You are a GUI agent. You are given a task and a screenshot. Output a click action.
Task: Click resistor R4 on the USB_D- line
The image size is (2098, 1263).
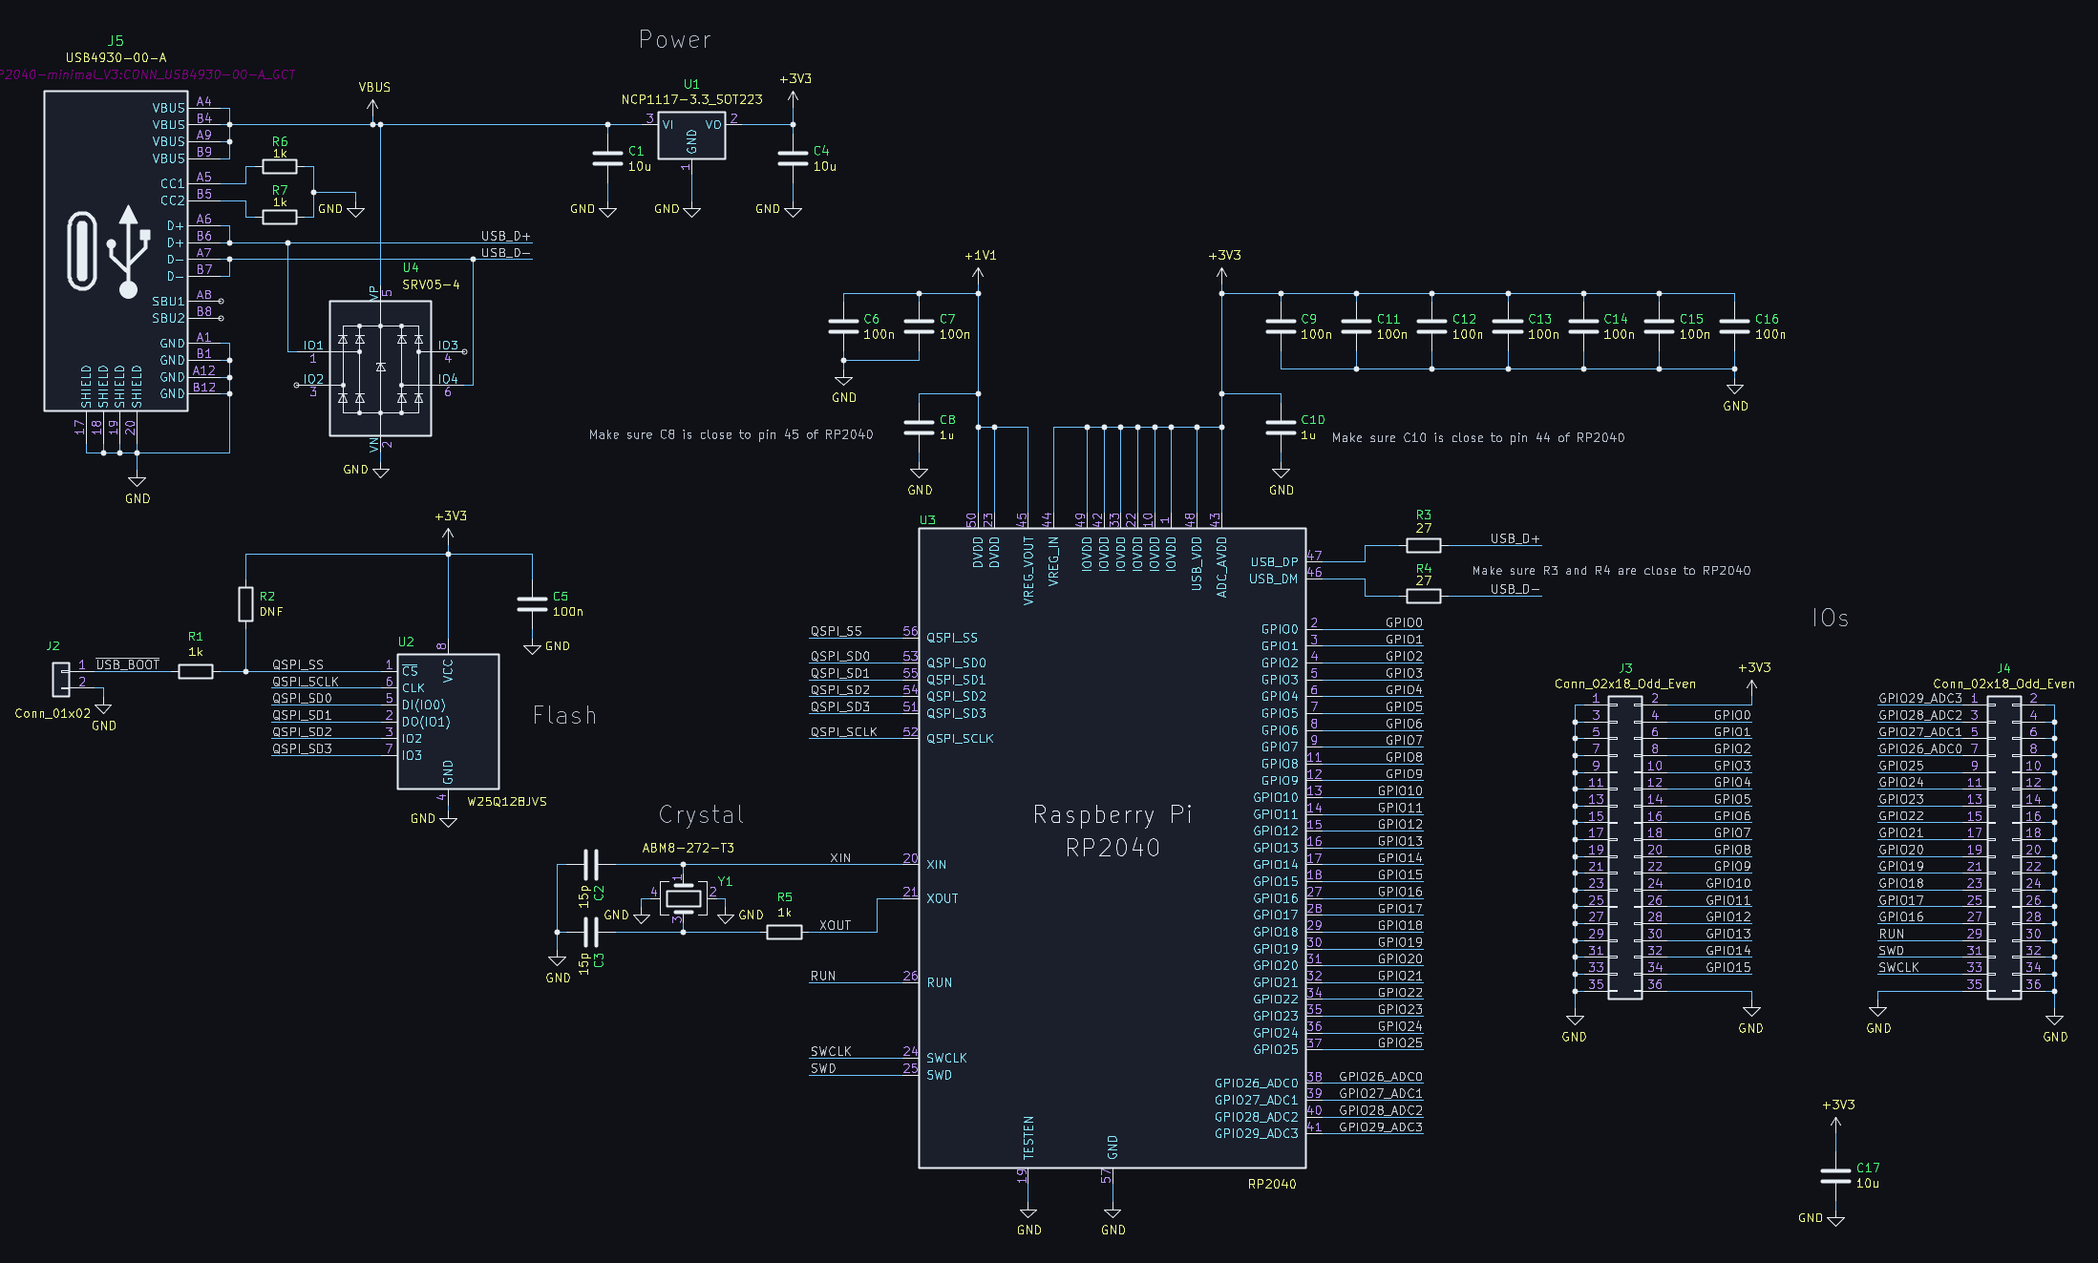1423,596
